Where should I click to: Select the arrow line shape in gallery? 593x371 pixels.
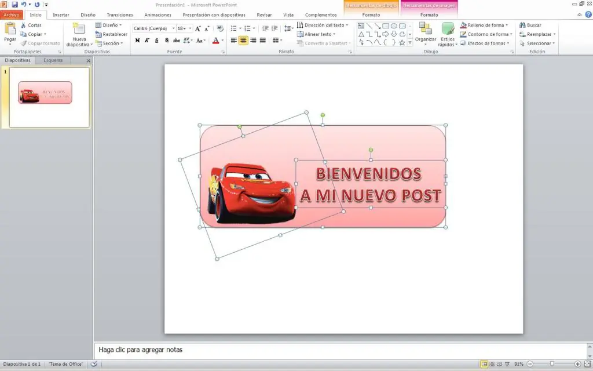[378, 26]
